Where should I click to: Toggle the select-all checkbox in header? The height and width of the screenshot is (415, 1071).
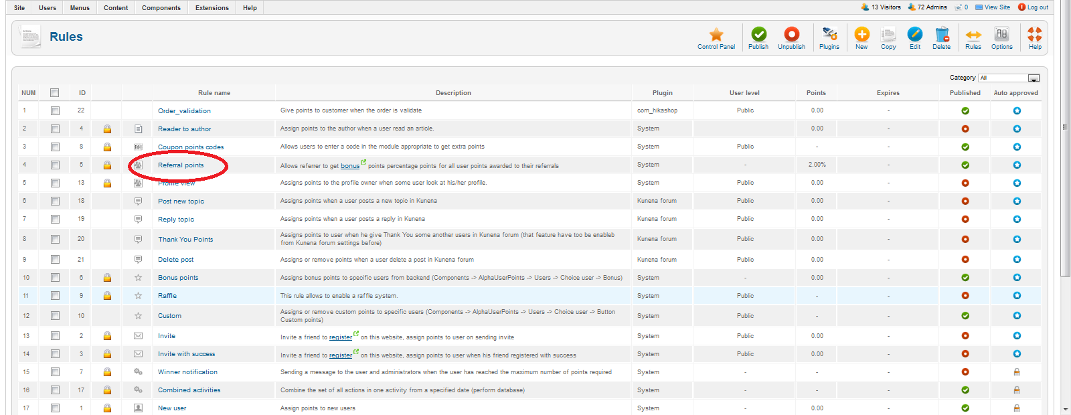55,93
